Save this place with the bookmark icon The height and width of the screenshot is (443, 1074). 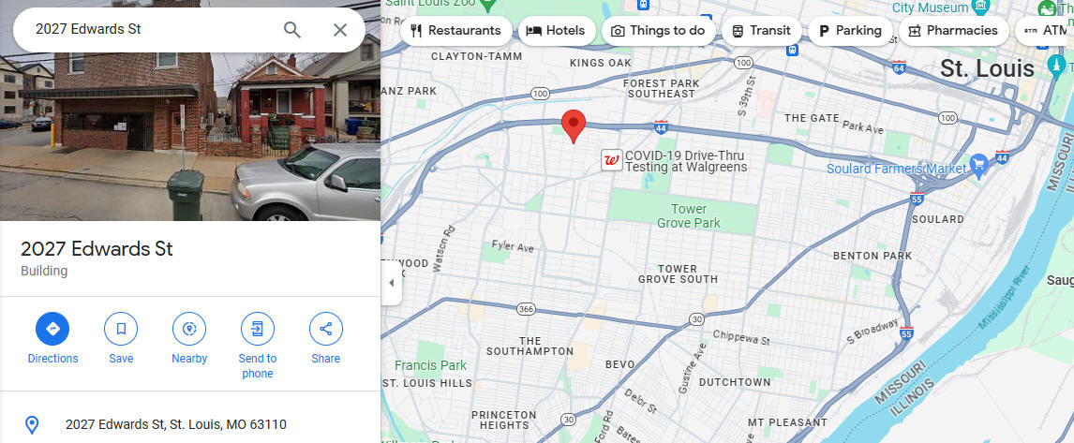(121, 330)
